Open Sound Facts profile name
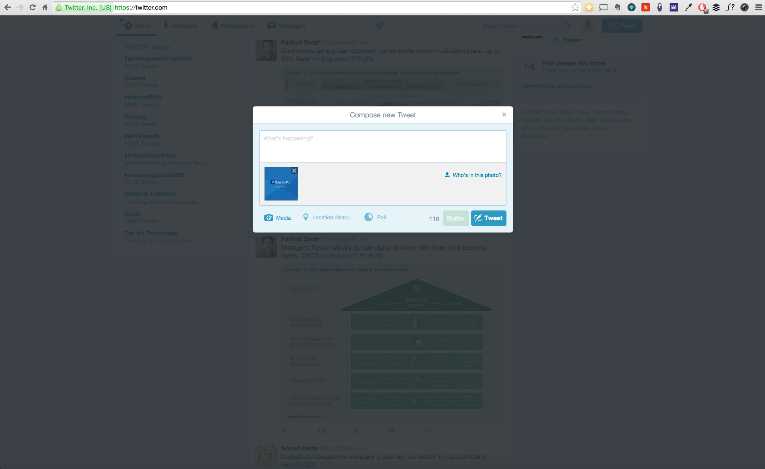 pos(299,448)
